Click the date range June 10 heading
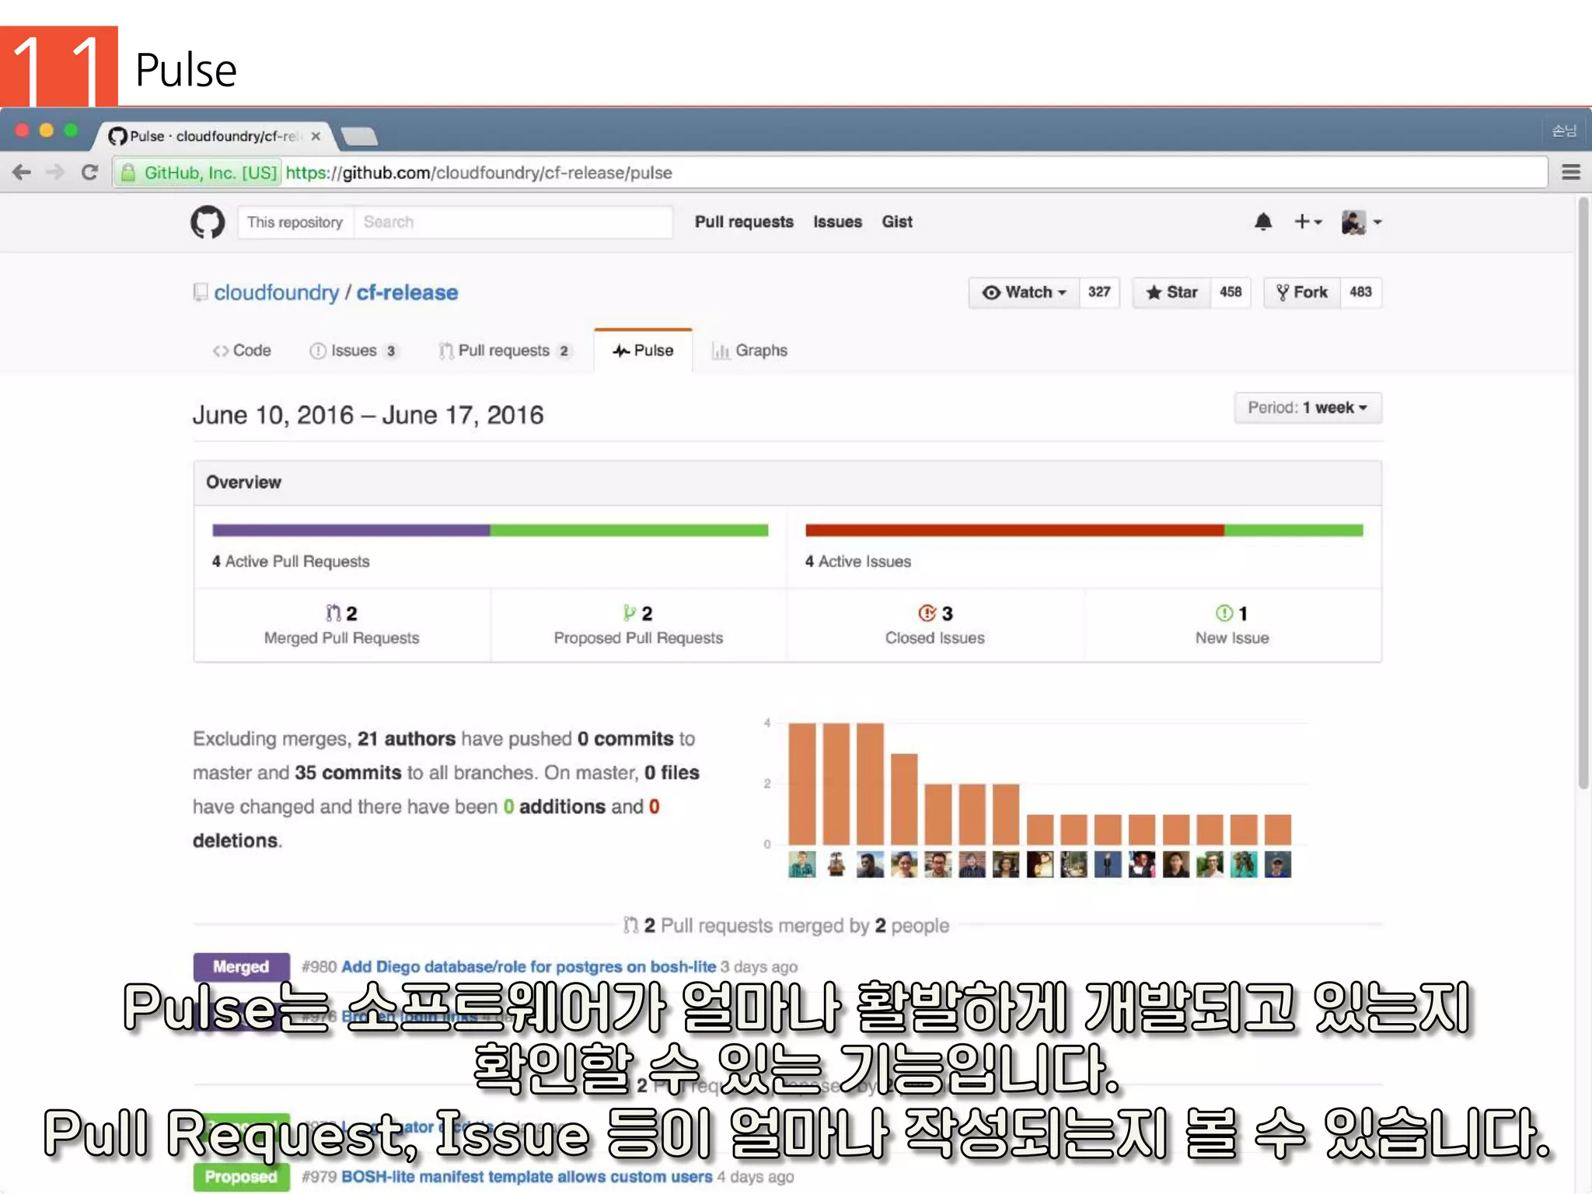 click(x=368, y=415)
